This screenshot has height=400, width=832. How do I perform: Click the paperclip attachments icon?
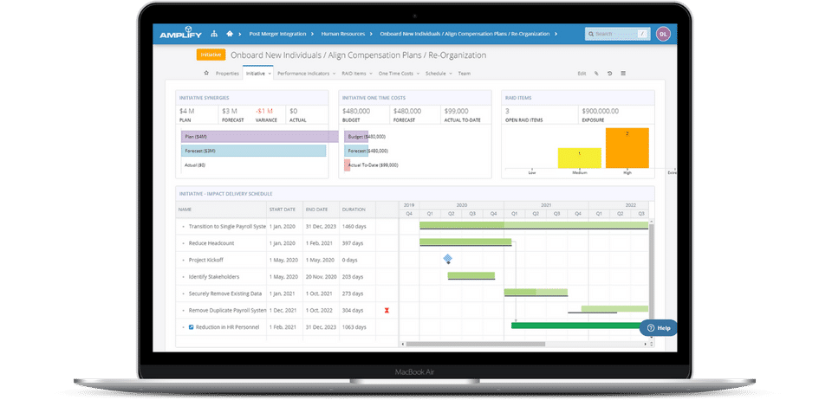tap(596, 74)
